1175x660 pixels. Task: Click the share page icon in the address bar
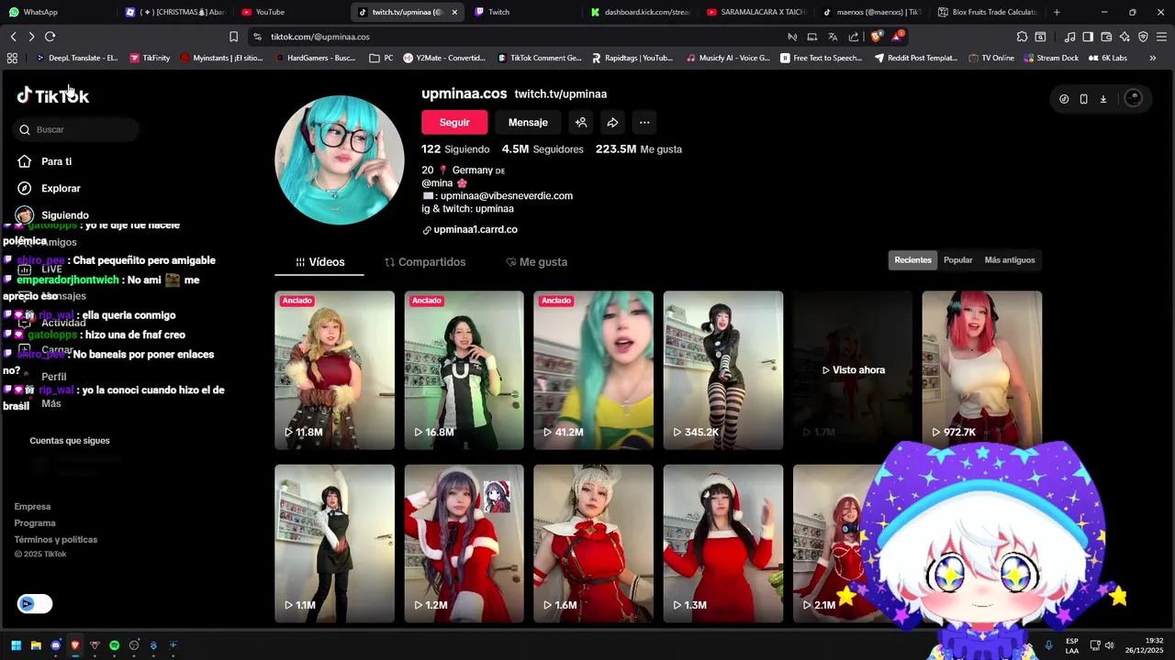[854, 37]
